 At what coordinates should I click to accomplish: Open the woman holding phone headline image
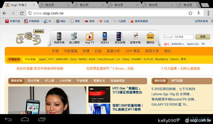coord(47,100)
